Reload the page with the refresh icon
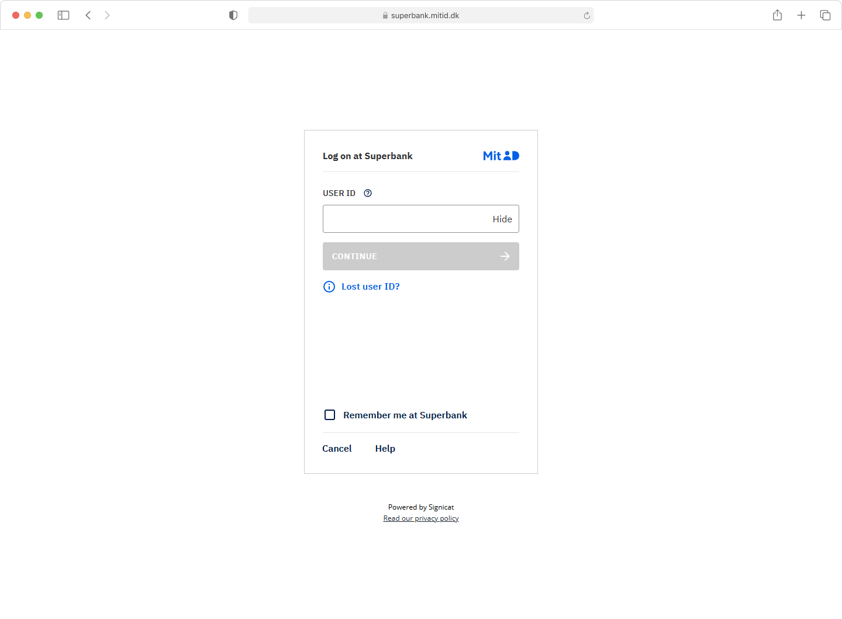Image resolution: width=842 pixels, height=619 pixels. tap(586, 15)
